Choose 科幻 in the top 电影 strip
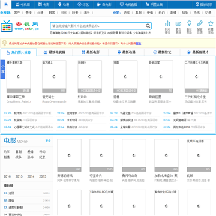216x216 pixels. pos(161,13)
